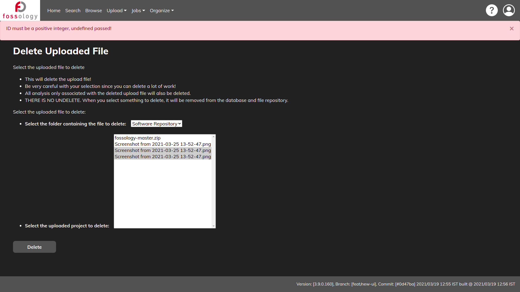Open the Search menu item
520x292 pixels.
[73, 10]
